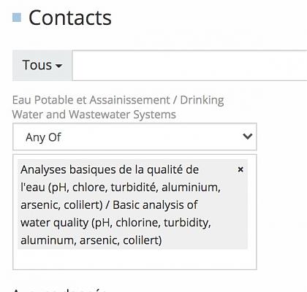Click empty area below the selected water-analysis tag
This screenshot has height=292, width=307.
pyautogui.click(x=134, y=259)
